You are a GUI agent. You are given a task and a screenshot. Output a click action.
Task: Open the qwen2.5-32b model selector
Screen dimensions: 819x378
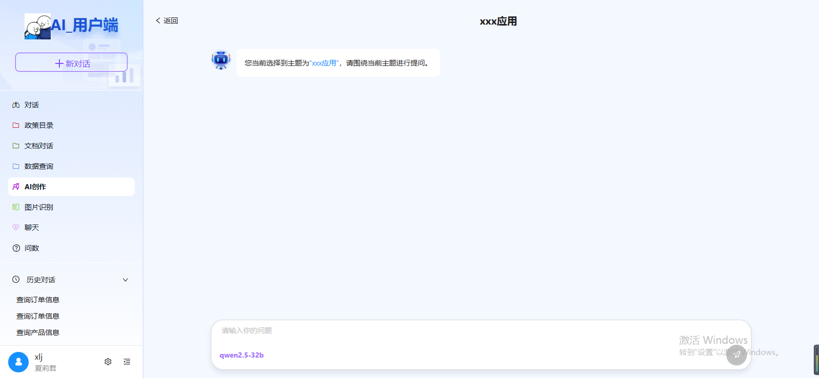pyautogui.click(x=242, y=355)
